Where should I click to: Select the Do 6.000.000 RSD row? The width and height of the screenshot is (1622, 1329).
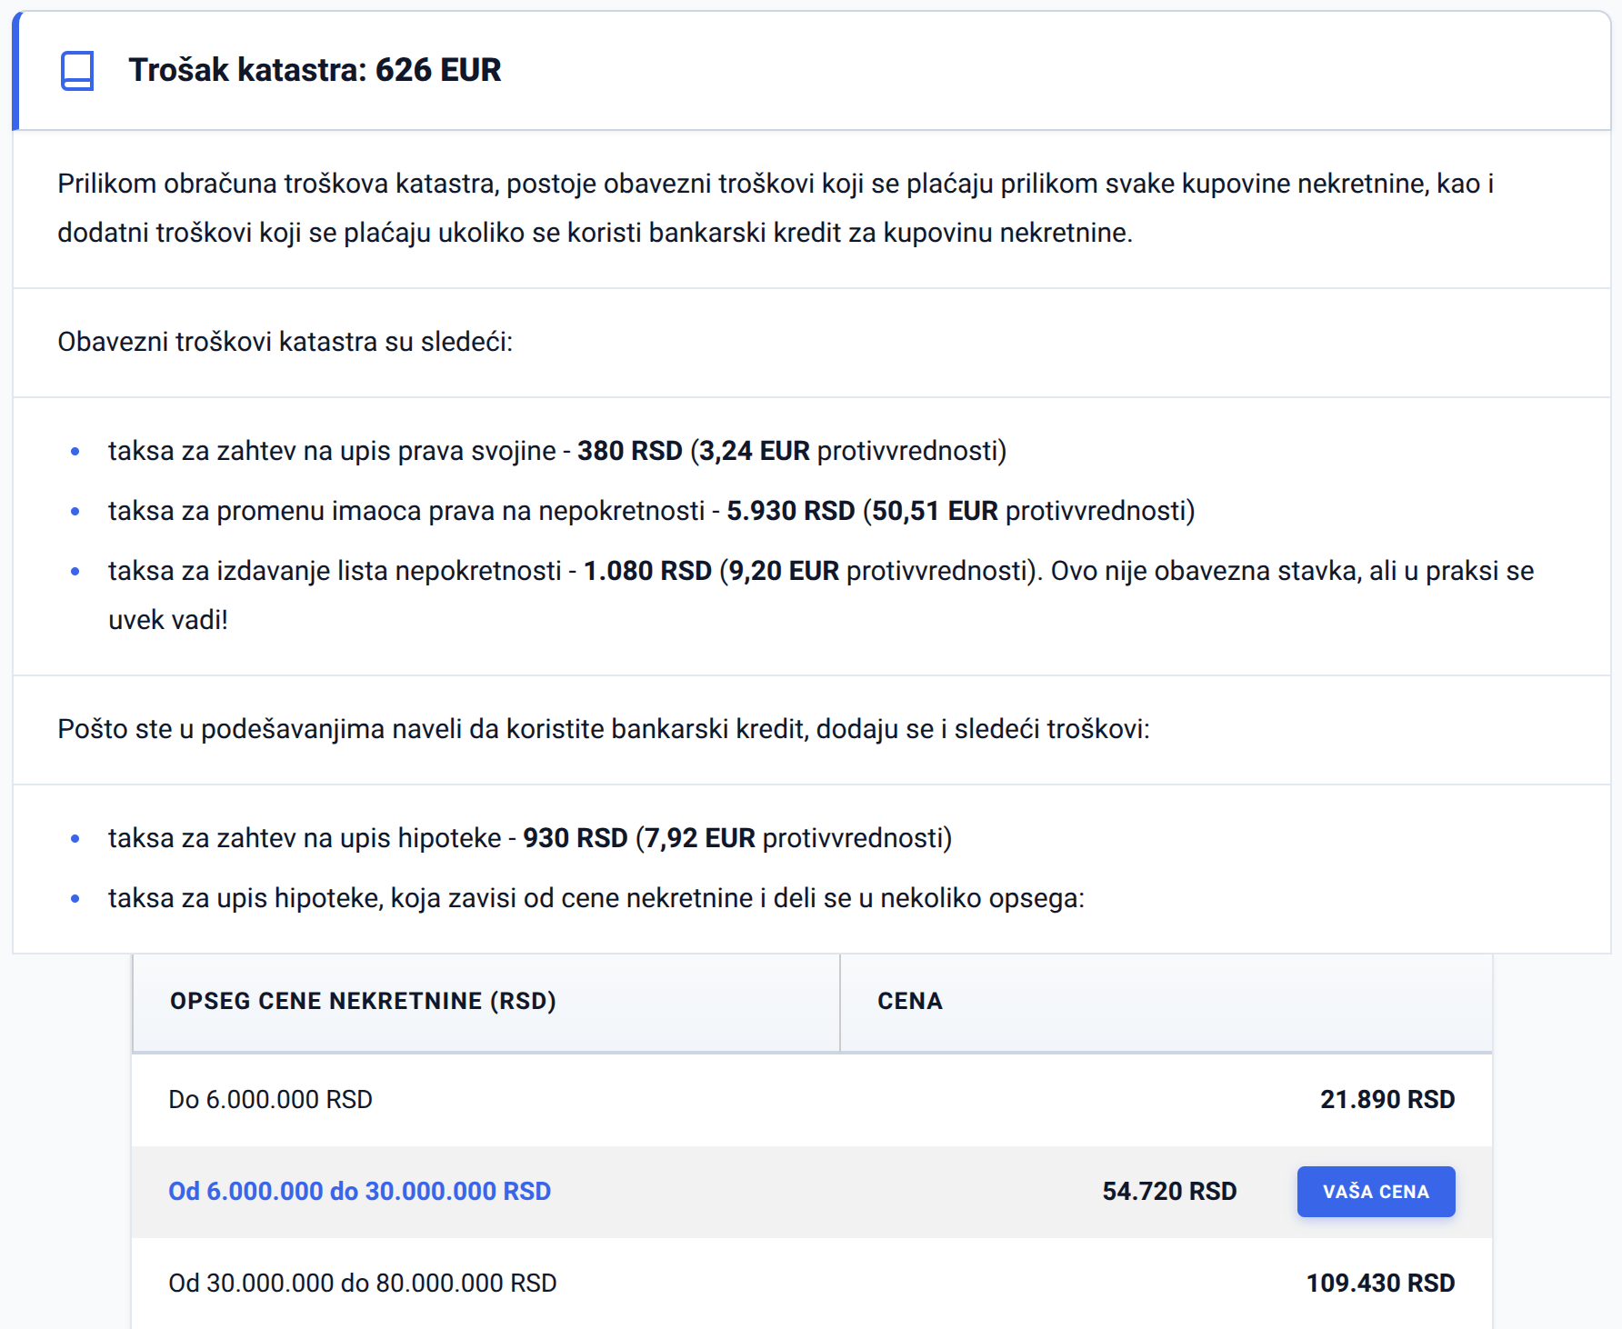click(x=812, y=1100)
